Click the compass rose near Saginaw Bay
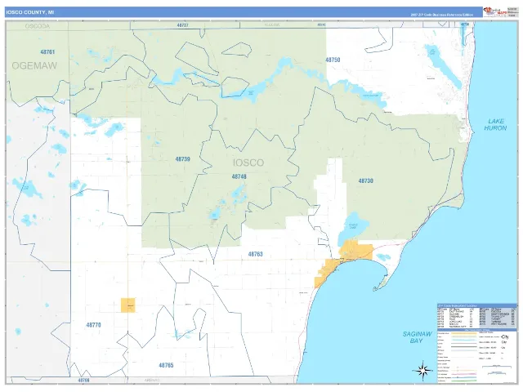 (x=422, y=370)
